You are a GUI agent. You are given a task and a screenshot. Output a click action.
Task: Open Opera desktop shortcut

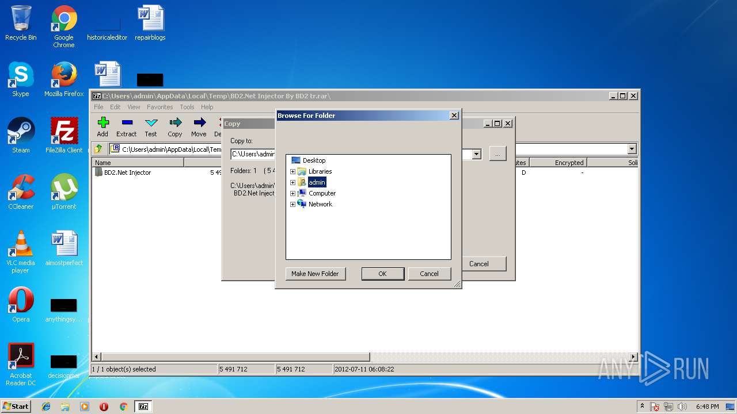(x=21, y=304)
